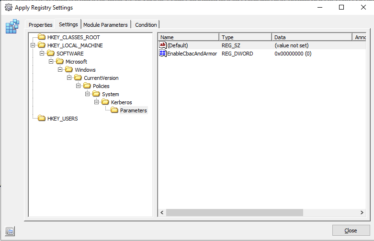Click the registry module icon at top left
The image size is (374, 241).
click(x=11, y=27)
